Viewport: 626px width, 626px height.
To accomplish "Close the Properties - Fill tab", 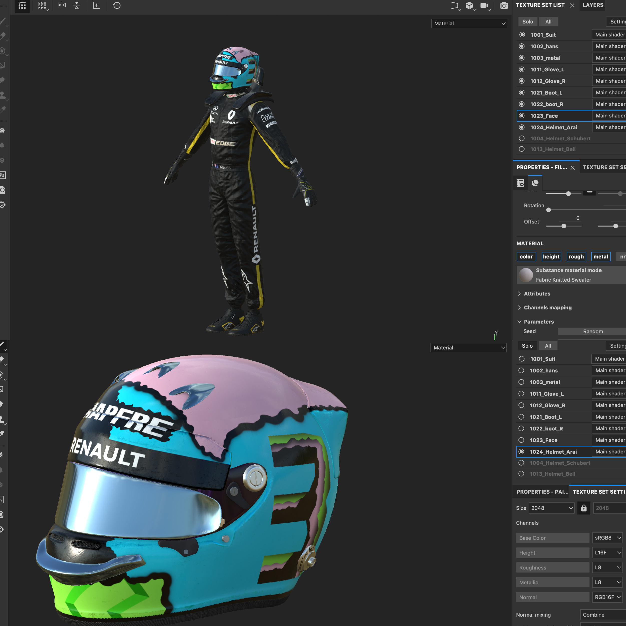I will (x=572, y=168).
